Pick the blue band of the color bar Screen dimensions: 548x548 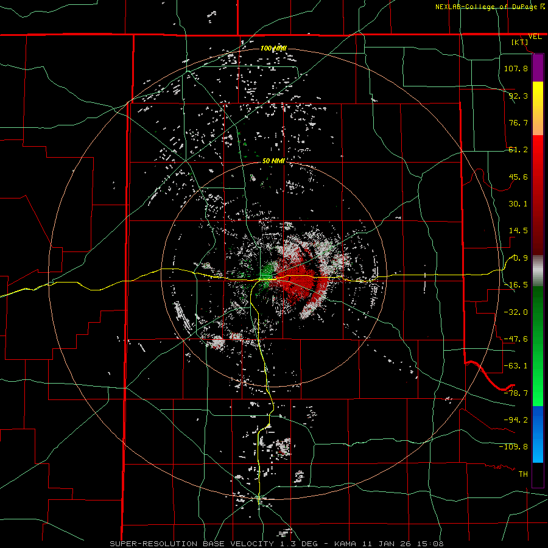coord(538,434)
